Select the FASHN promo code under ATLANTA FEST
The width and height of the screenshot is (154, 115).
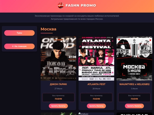96,99
